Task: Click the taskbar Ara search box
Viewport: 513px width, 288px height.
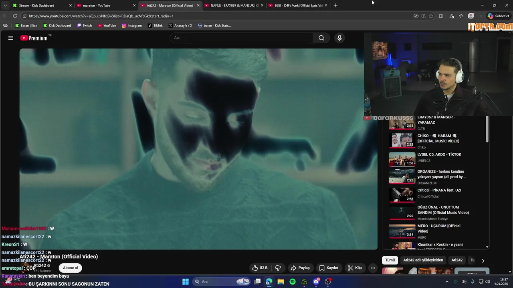Action: pyautogui.click(x=222, y=282)
